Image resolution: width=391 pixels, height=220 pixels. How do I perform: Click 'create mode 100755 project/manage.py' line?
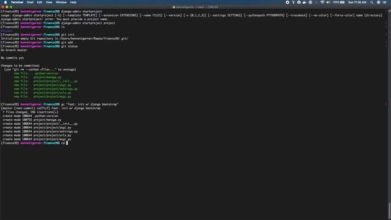pos(32,120)
